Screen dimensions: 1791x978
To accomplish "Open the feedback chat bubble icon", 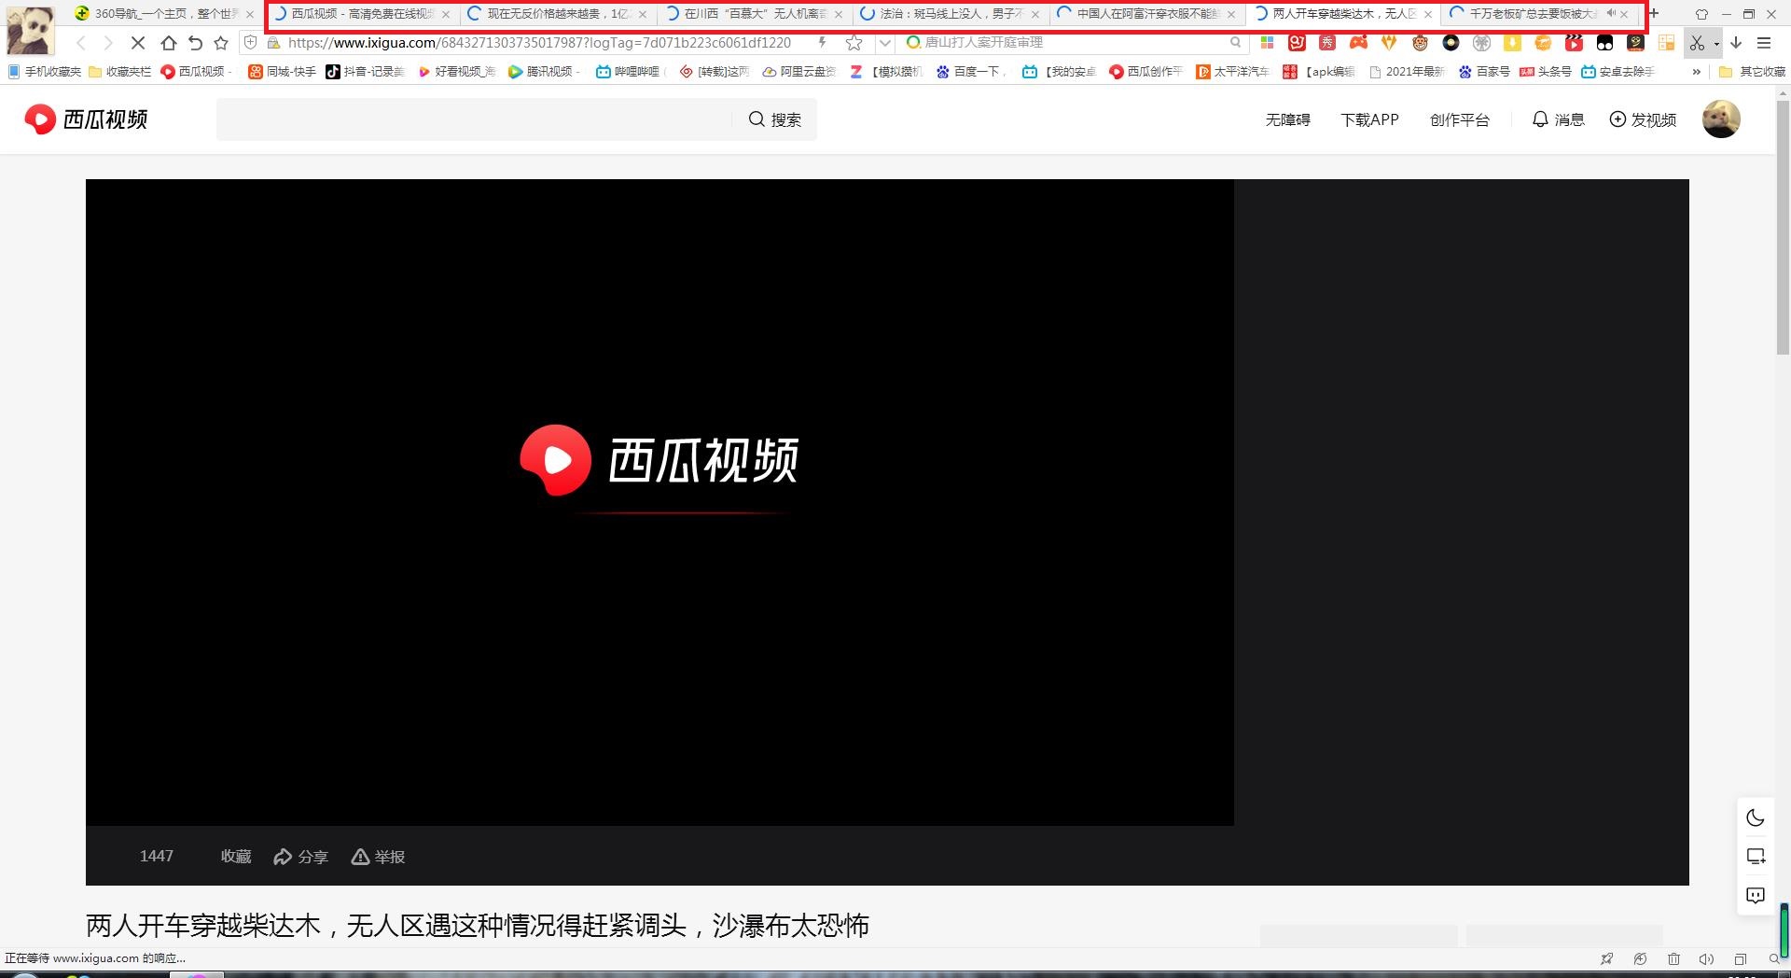I will [x=1755, y=896].
